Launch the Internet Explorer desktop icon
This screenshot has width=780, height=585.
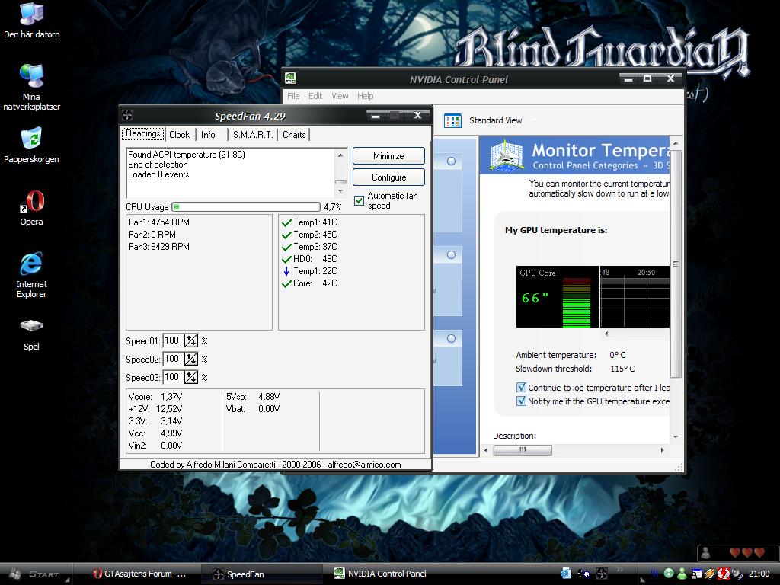pos(31,274)
